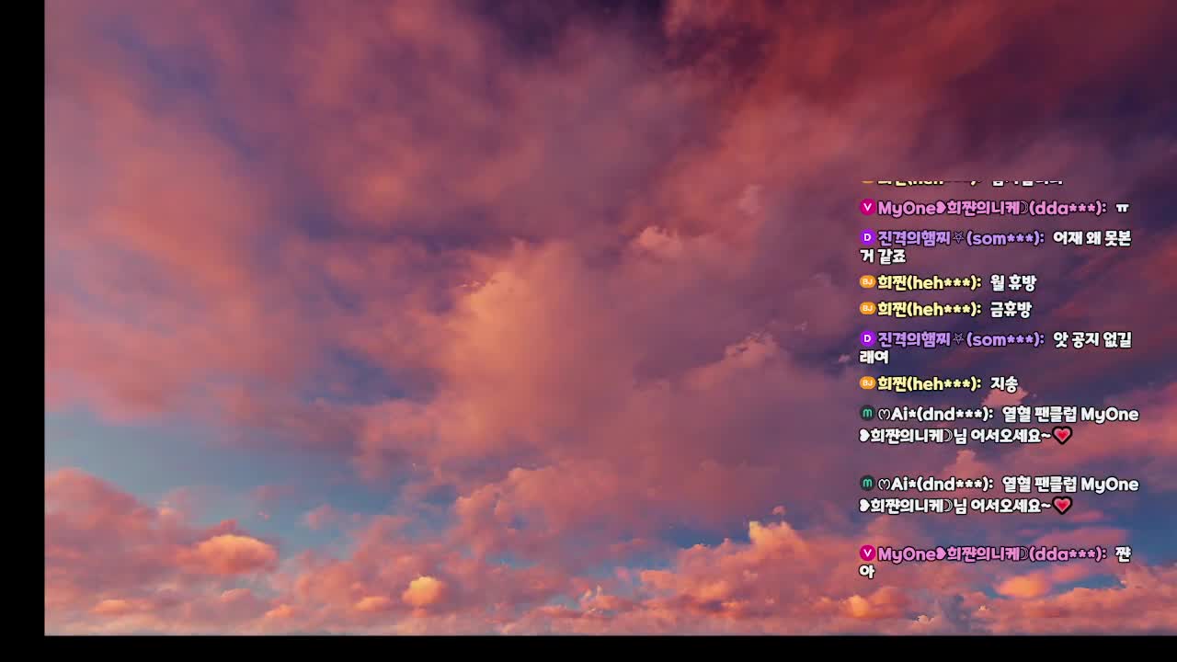Select "열혈 팬클럽 MyOne" text in lower welcome message

tap(1070, 485)
